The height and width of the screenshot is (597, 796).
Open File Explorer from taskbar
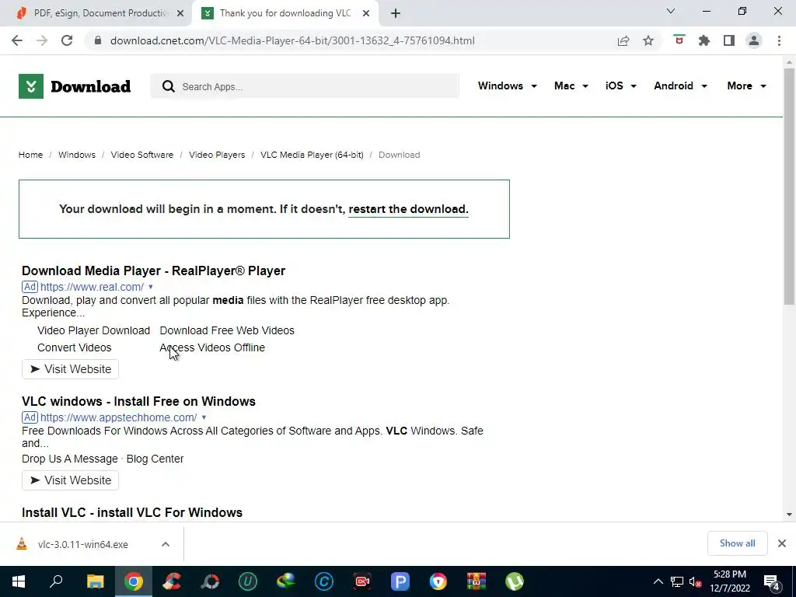tap(95, 581)
